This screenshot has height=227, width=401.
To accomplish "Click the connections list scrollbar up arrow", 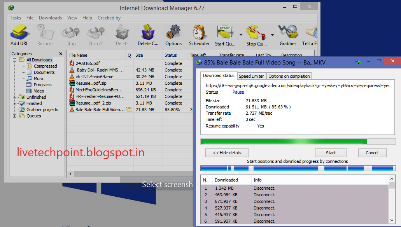I will (x=392, y=178).
